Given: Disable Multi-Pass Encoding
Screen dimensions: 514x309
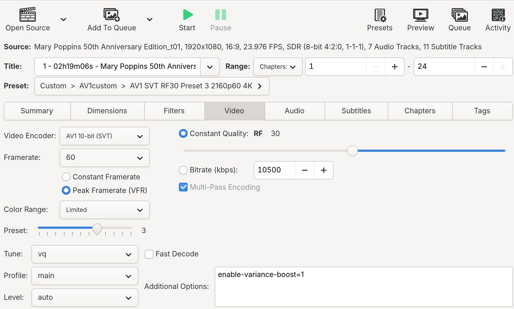Looking at the screenshot, I should click(183, 187).
